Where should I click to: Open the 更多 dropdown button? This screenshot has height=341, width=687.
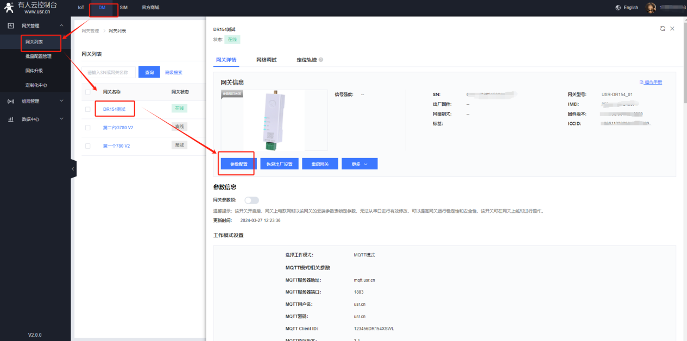point(359,164)
